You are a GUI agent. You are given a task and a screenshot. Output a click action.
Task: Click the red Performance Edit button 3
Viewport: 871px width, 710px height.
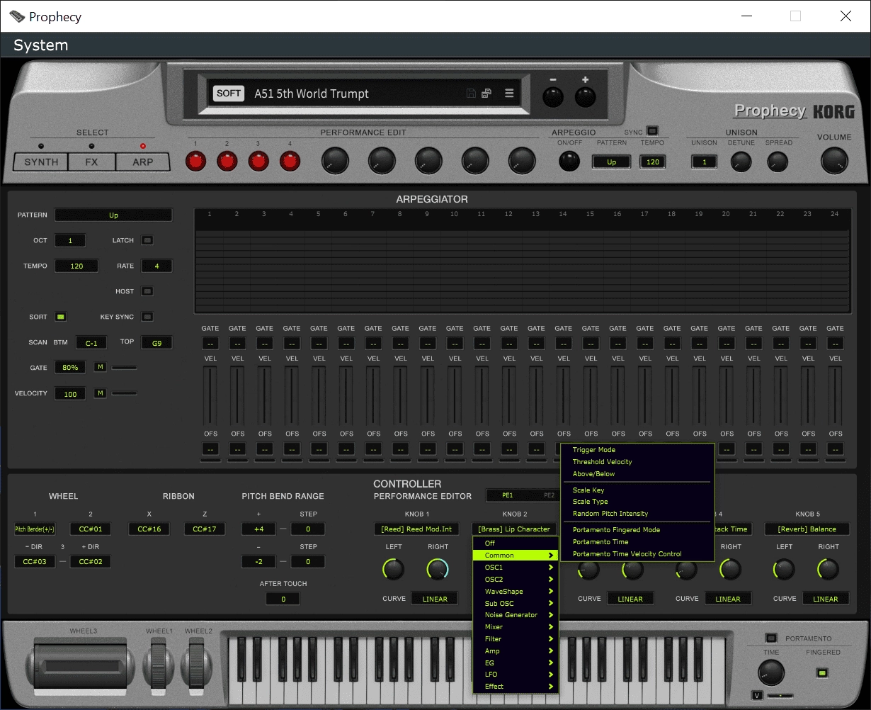[258, 162]
